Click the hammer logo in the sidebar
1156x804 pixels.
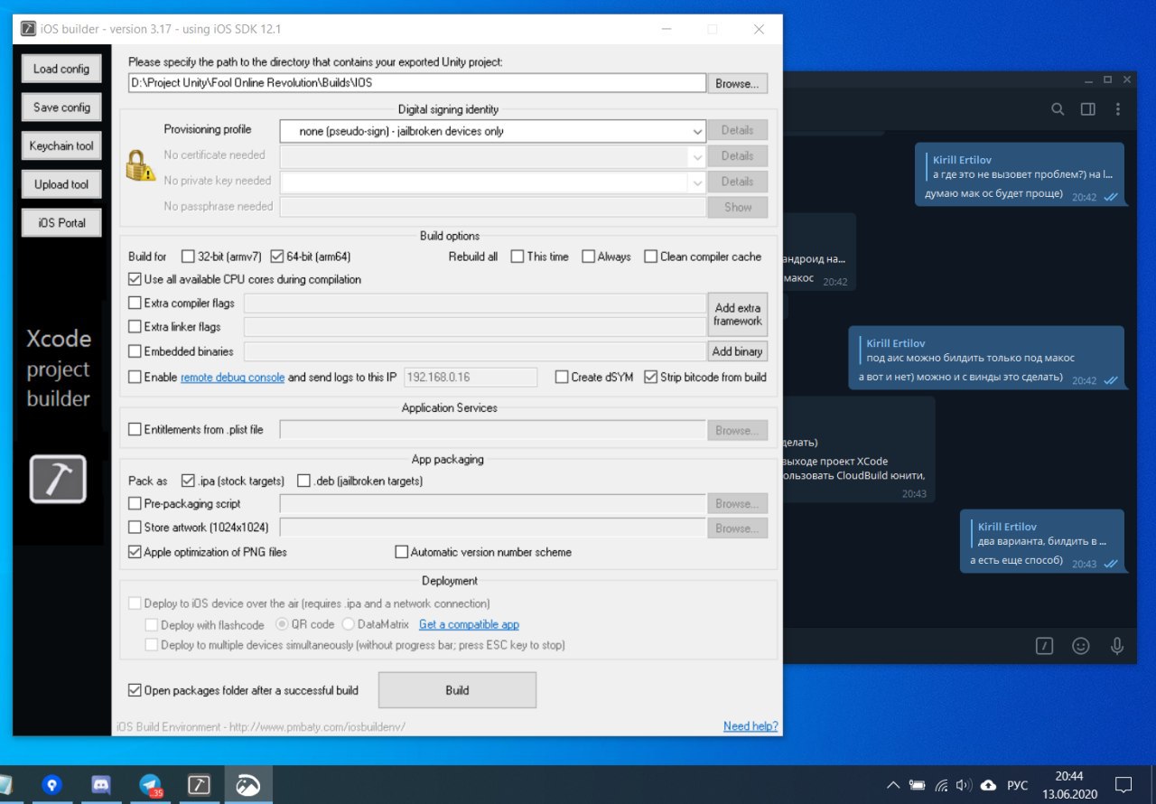[58, 479]
